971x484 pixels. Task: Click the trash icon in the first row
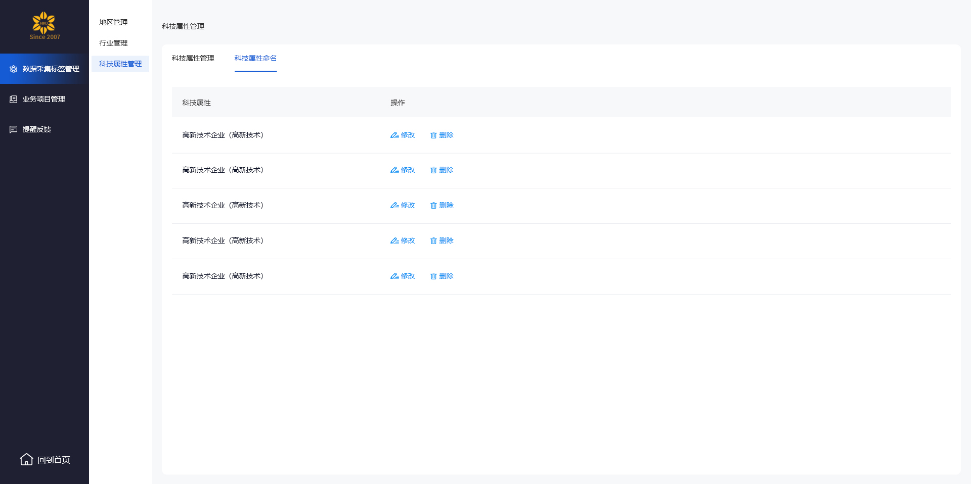point(433,135)
